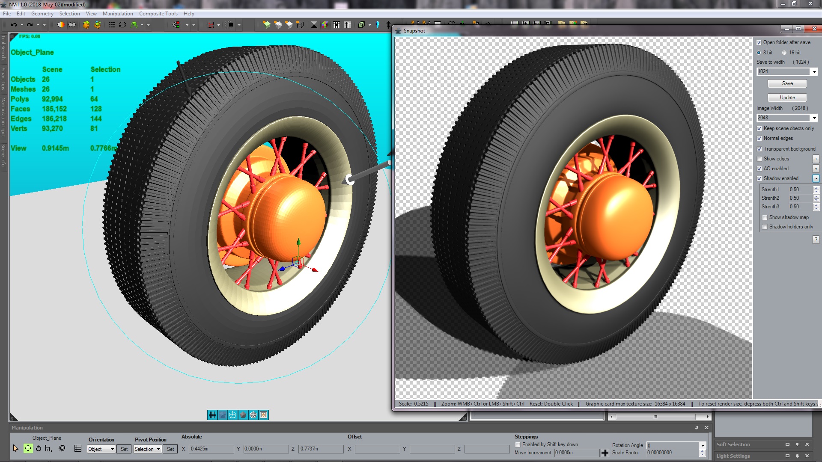Open the grid icon in the Manipulation panel

coord(78,448)
